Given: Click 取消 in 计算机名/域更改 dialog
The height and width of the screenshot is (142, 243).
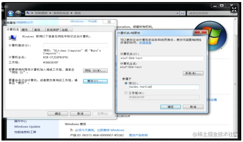Looking at the screenshot, I should tap(193, 107).
